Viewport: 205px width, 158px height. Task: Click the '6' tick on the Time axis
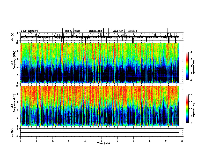click(118, 141)
